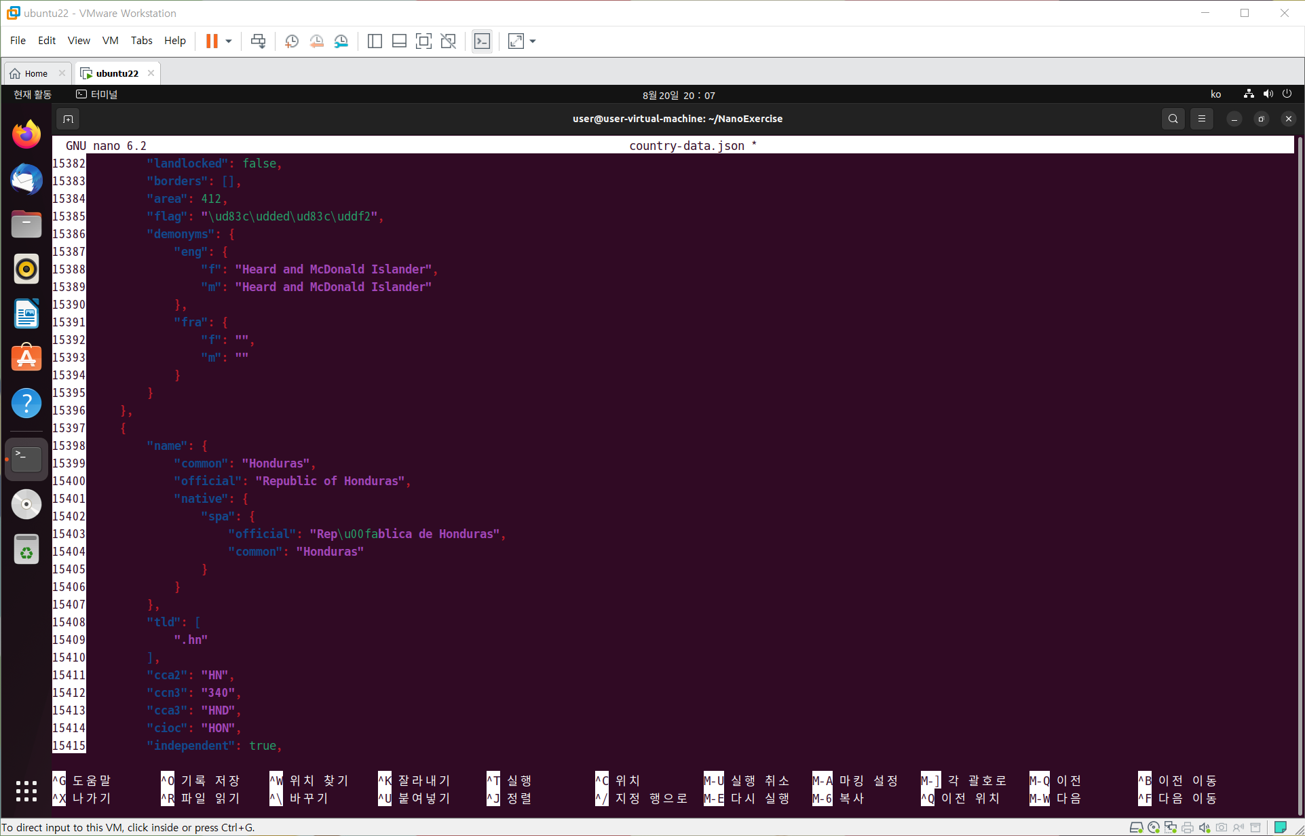Image resolution: width=1305 pixels, height=836 pixels.
Task: Switch to the Home tab
Action: [x=35, y=73]
